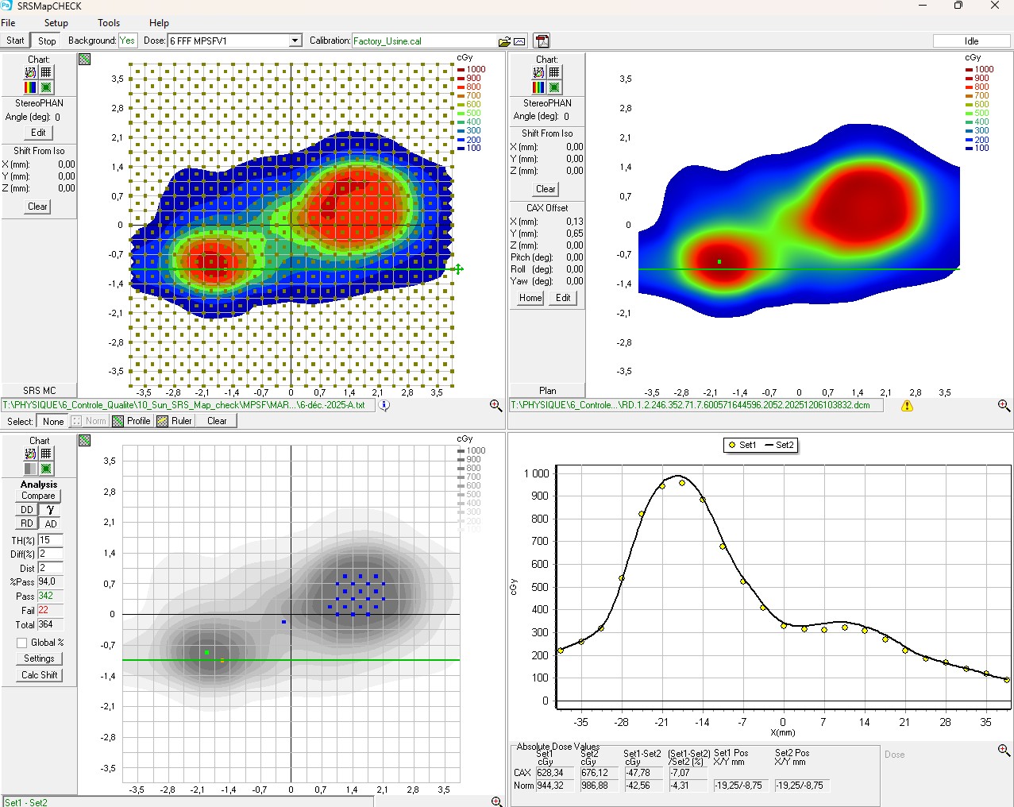1014x807 pixels.
Task: Click the 1000 cGy red legend swatch in SRS MC chart
Action: tap(461, 70)
